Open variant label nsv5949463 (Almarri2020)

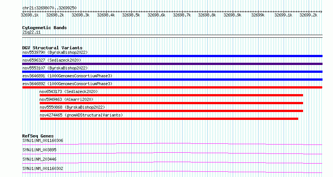point(66,99)
